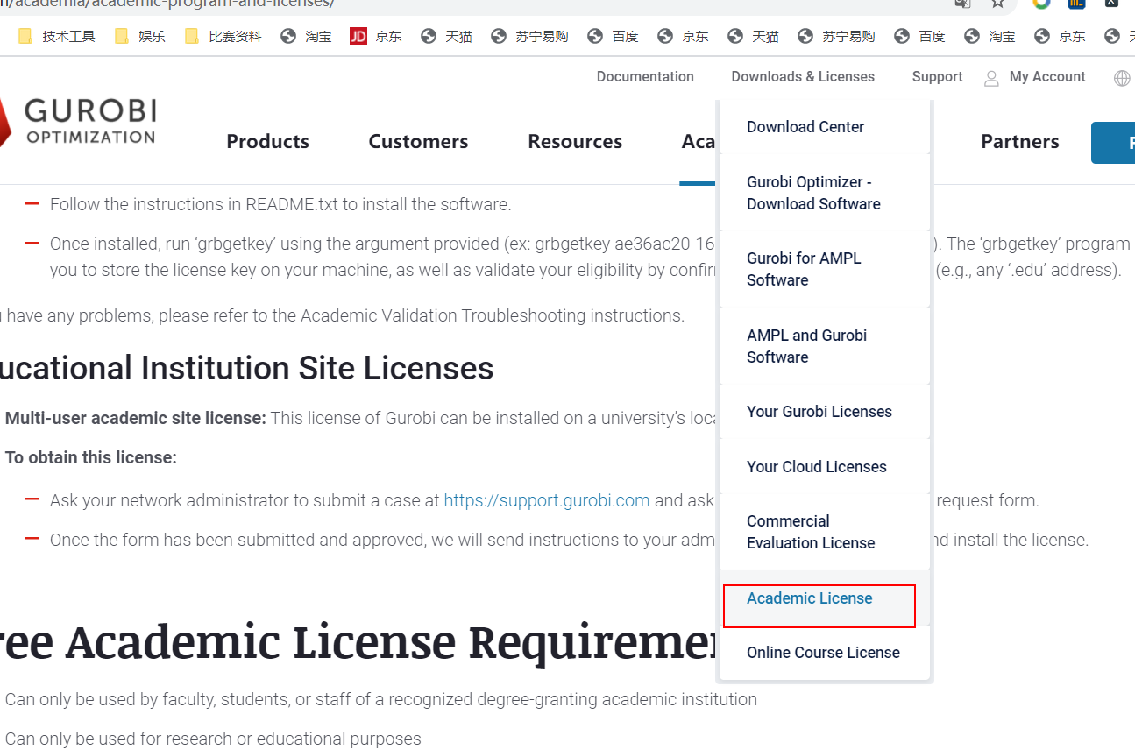Select Academic License menu item
Viewport: 1135px width, 750px height.
824,598
